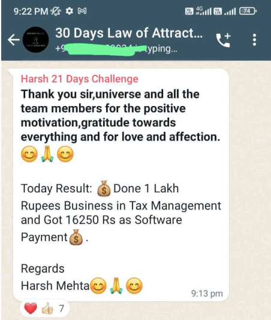The height and width of the screenshot is (320, 271).
Task: Tap the battery indicator showing 74
Action: (248, 11)
